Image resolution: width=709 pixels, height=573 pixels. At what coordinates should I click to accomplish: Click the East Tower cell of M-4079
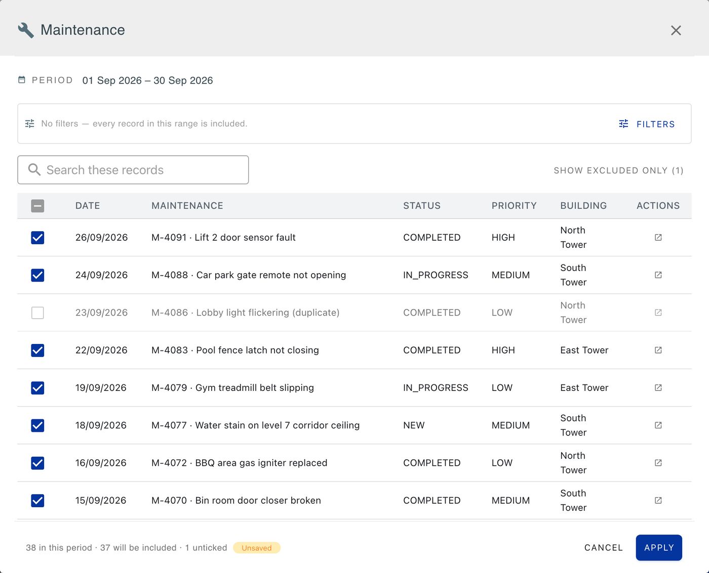(x=584, y=388)
